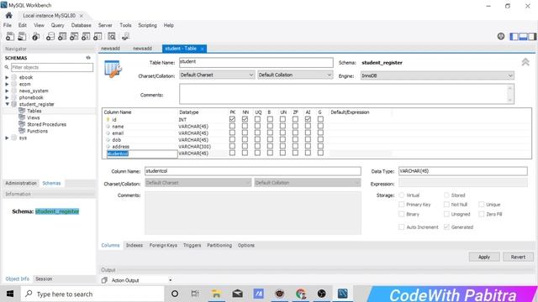This screenshot has height=302, width=538.
Task: Click the Apply button
Action: pyautogui.click(x=484, y=257)
